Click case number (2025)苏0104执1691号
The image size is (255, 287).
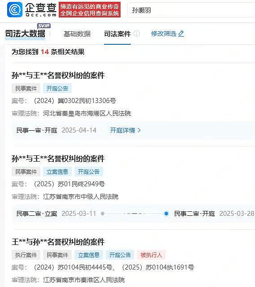tap(158, 267)
